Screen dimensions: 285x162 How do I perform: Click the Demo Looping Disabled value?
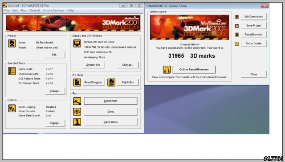[51, 107]
